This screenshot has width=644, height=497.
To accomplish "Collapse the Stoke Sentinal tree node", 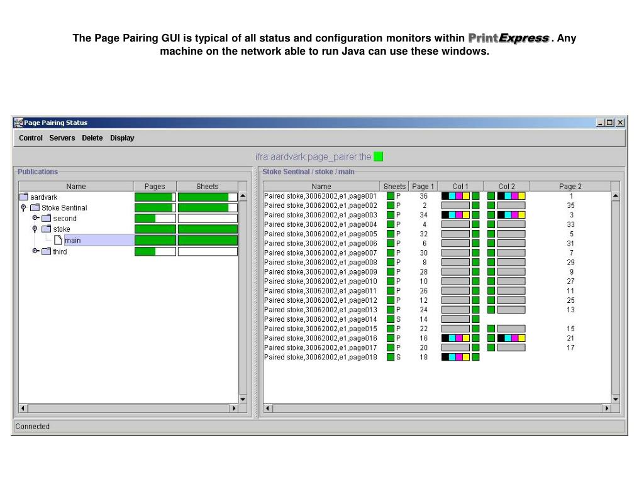I will point(23,208).
